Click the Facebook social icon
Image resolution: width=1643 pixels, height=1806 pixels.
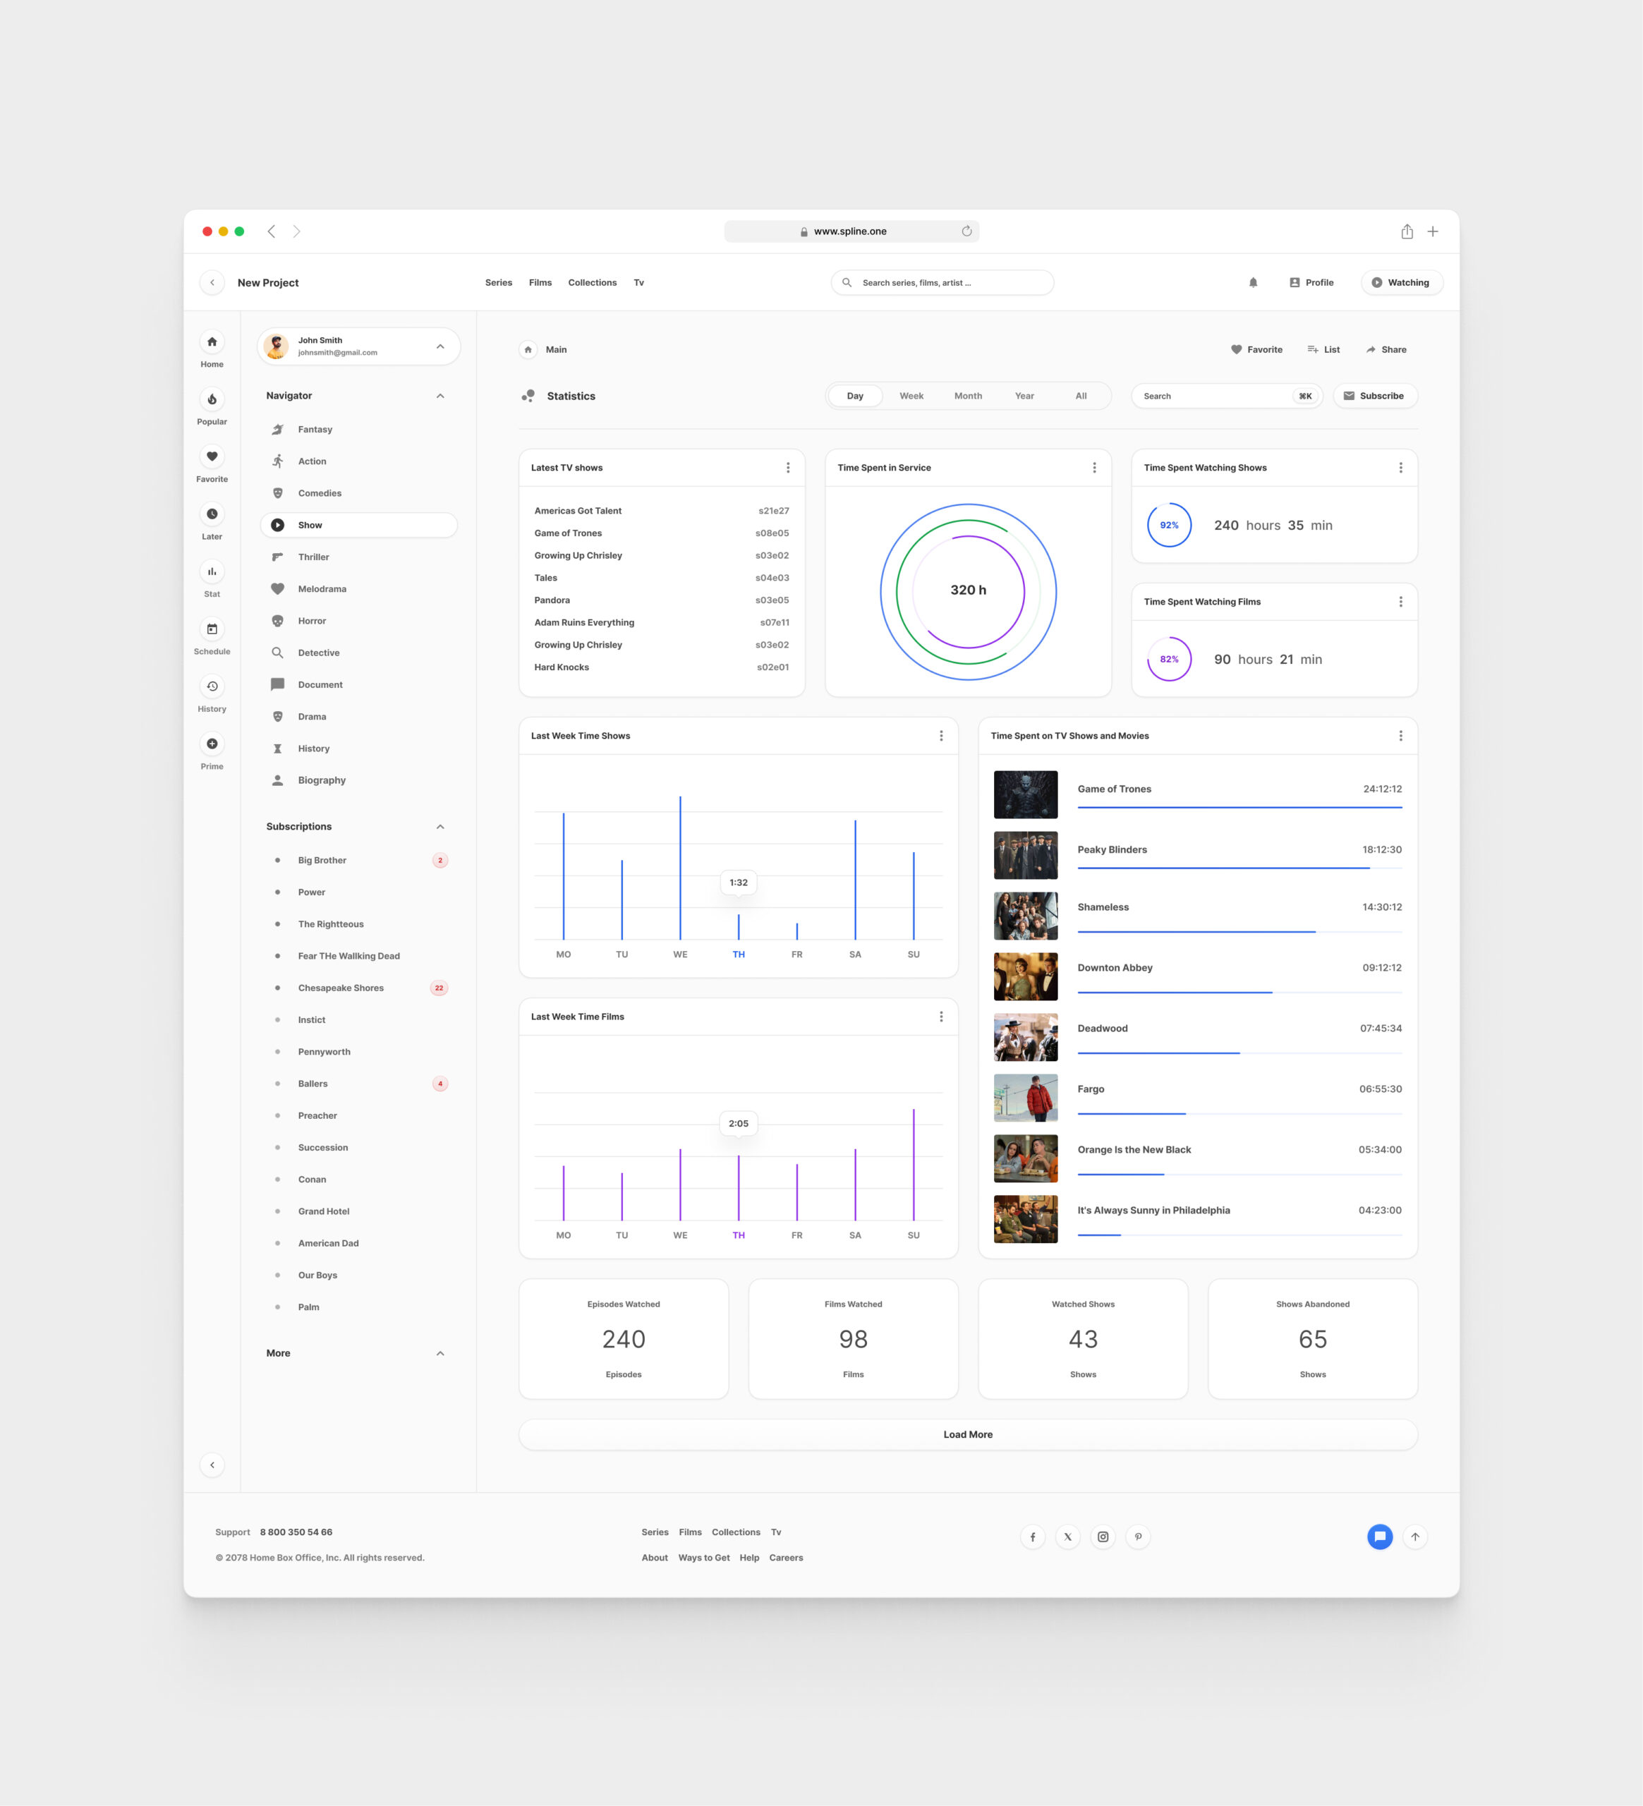click(1032, 1537)
